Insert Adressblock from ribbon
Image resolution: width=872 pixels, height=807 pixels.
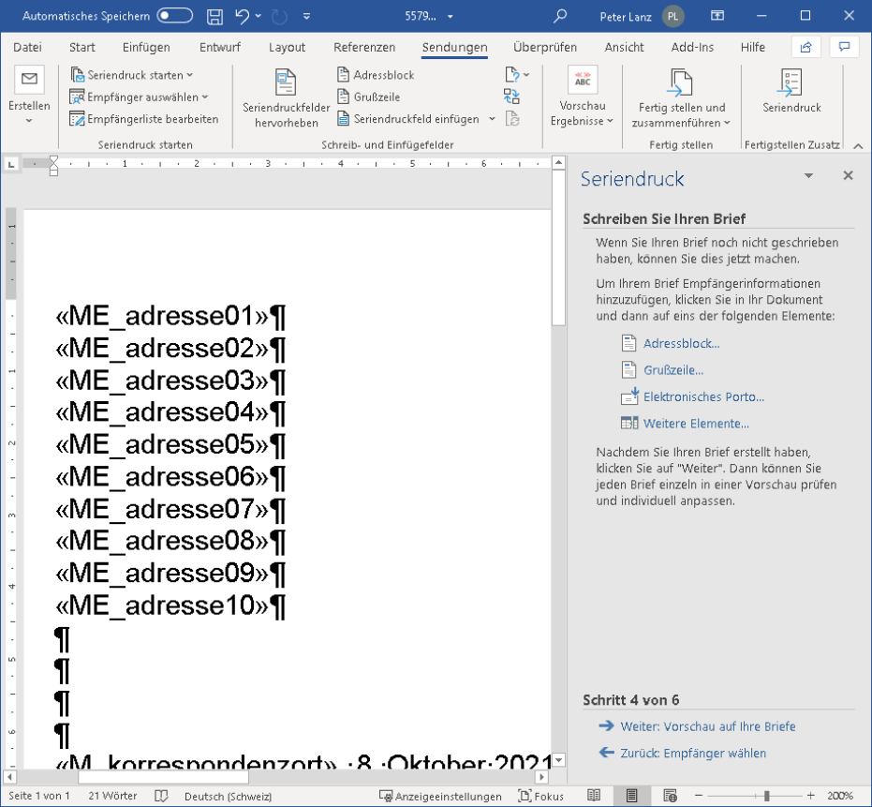376,75
